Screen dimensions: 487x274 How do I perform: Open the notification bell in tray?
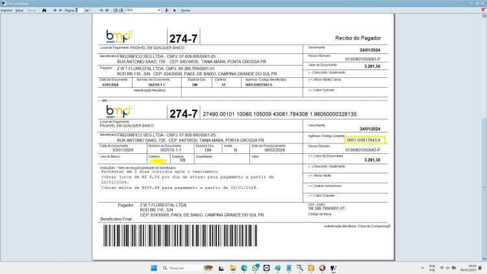(x=481, y=268)
